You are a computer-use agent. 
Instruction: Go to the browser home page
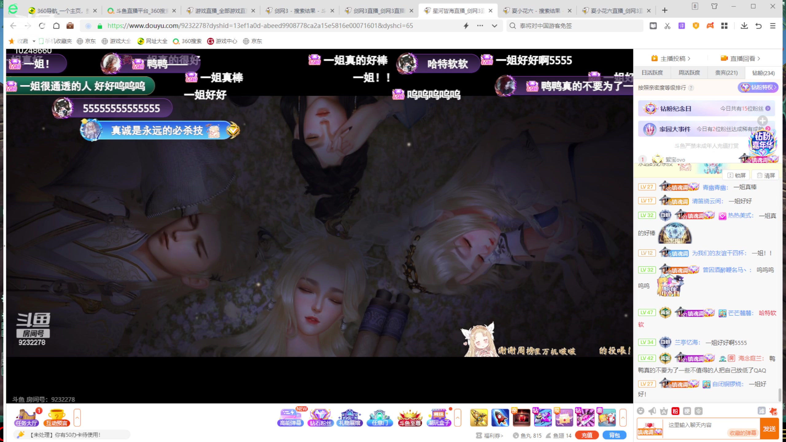click(56, 26)
